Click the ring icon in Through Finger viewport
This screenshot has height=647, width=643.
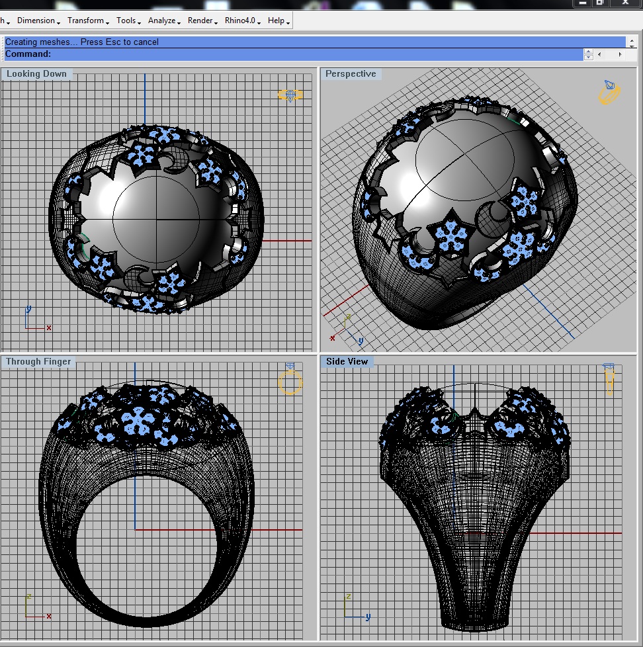click(290, 379)
